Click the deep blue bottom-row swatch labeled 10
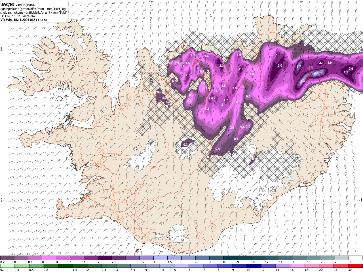This screenshot has width=363, height=272. point(254,266)
